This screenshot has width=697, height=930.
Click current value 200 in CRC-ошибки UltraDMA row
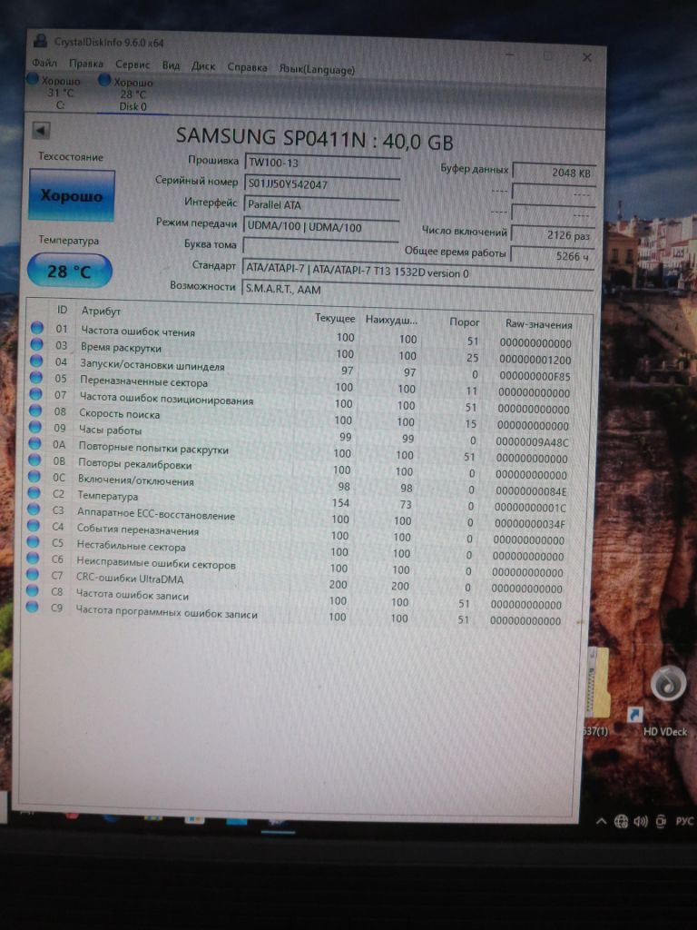(338, 584)
